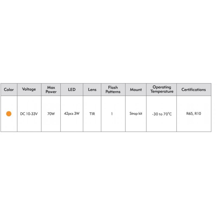Image resolution: width=217 pixels, height=217 pixels.
Task: Click the LED column header
Action: point(72,90)
